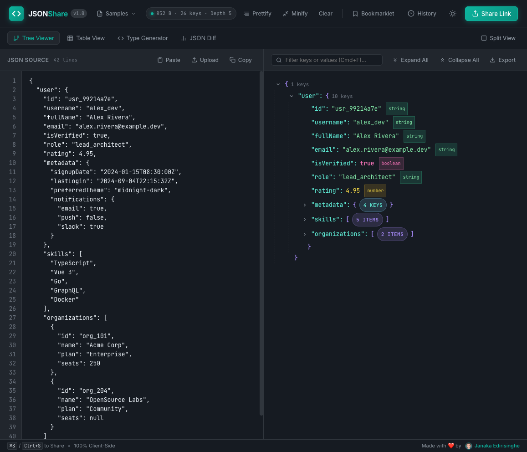Click the search magnifier icon in filter
The height and width of the screenshot is (452, 527).
click(279, 60)
